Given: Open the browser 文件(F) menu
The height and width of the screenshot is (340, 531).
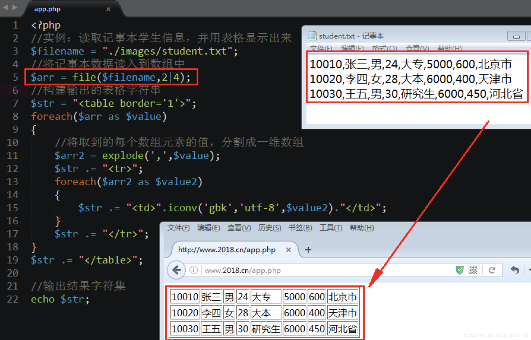Looking at the screenshot, I should (x=178, y=228).
